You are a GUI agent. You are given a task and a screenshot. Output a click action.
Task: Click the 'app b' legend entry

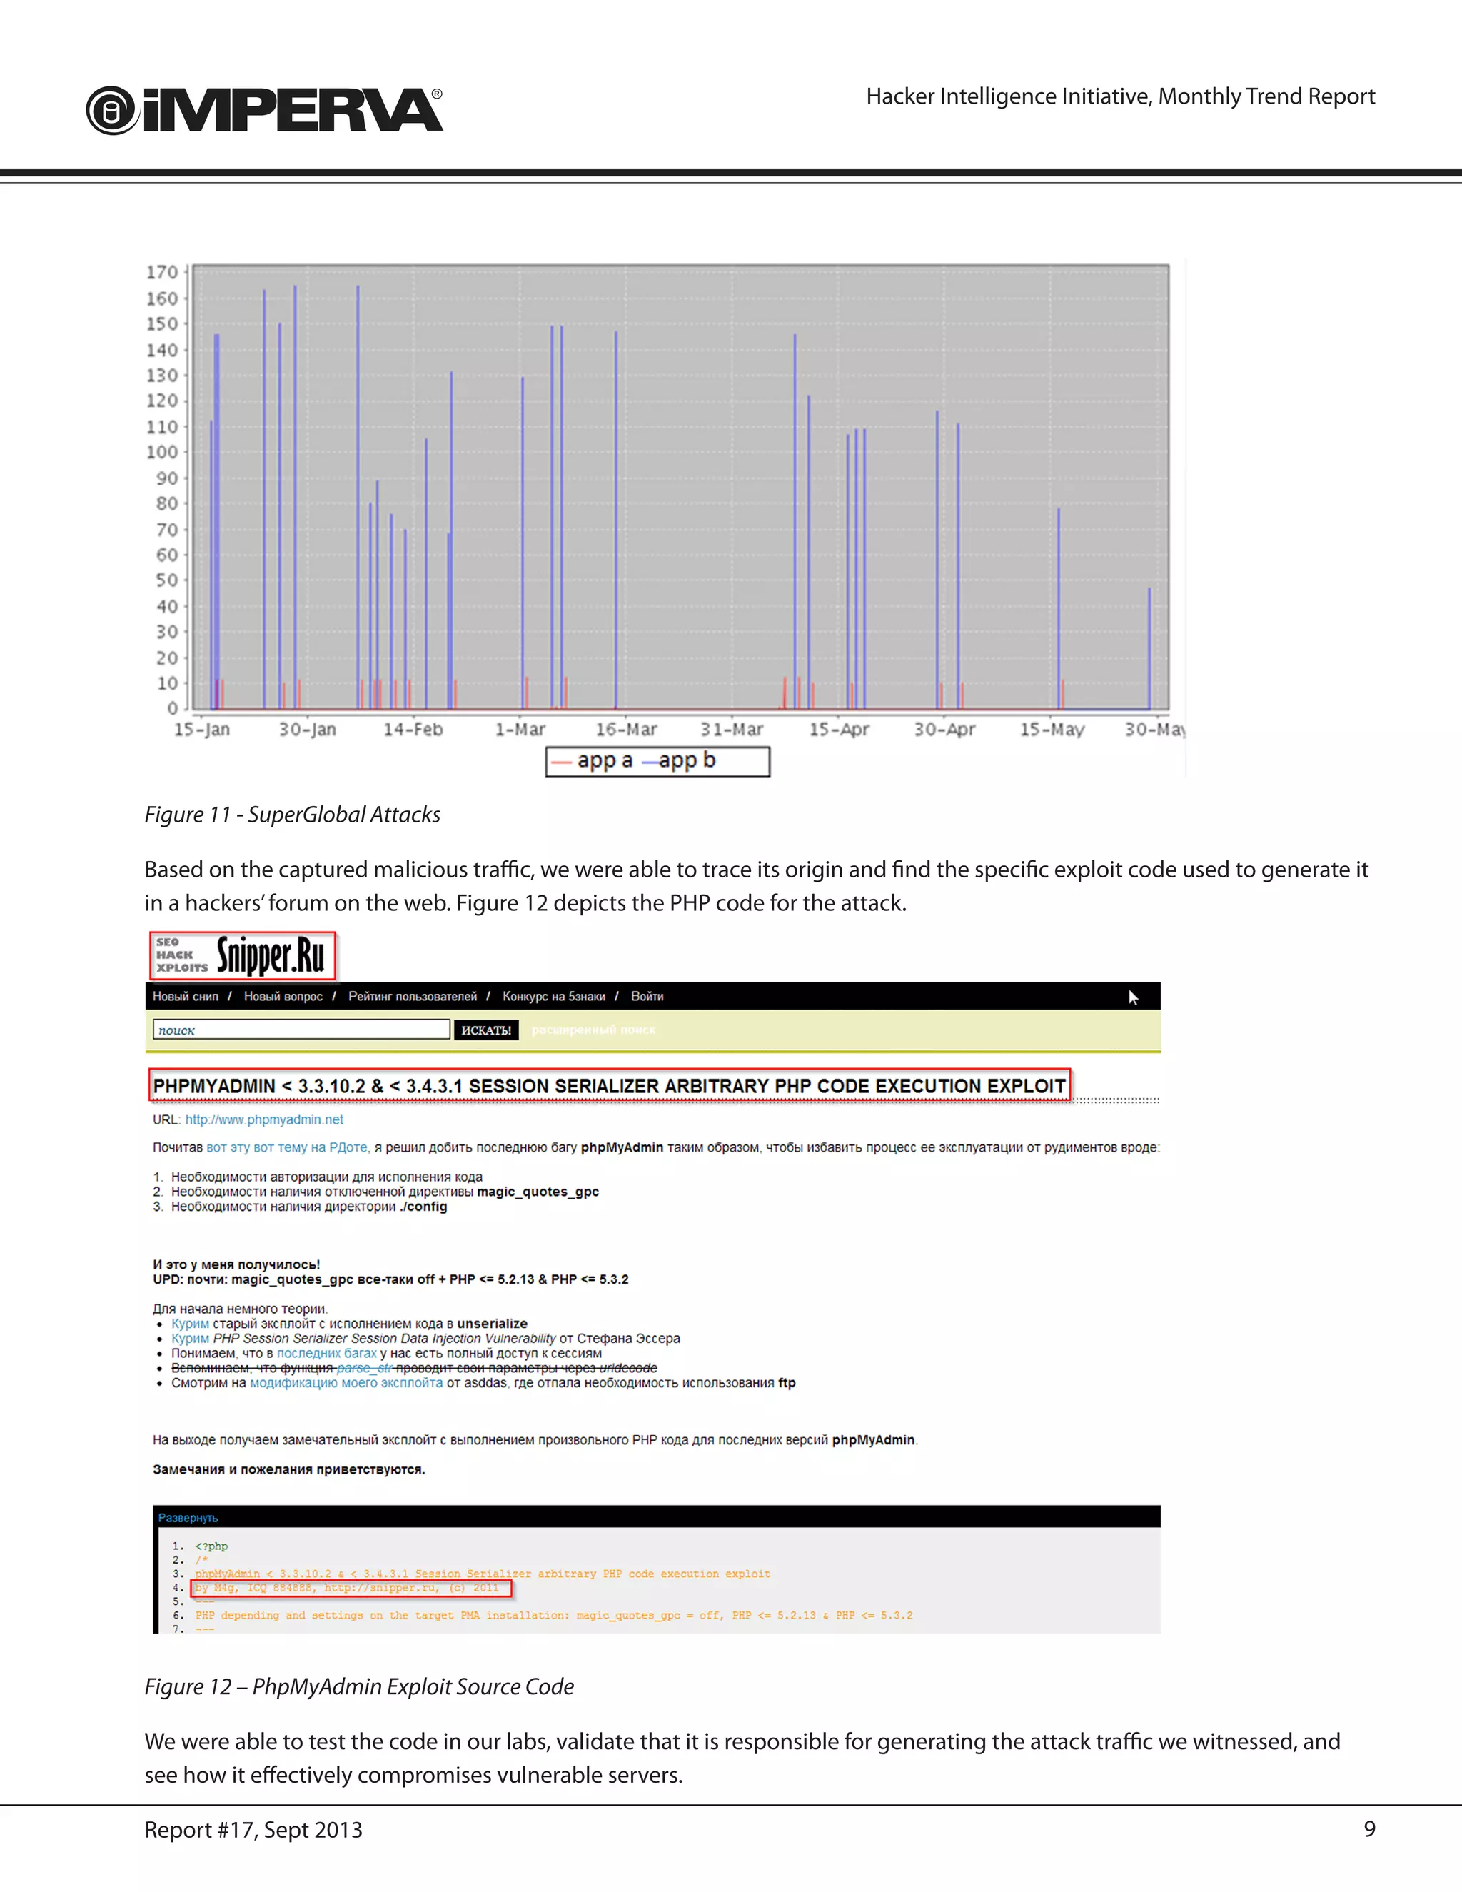click(x=679, y=760)
